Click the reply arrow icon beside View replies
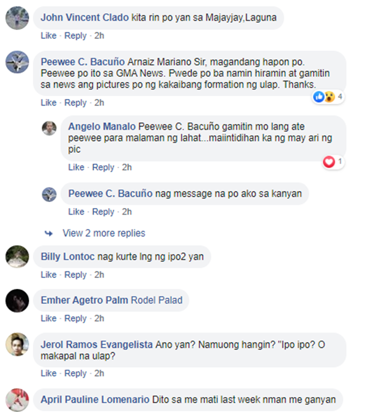Screen dimensions: 366x412 click(x=48, y=233)
